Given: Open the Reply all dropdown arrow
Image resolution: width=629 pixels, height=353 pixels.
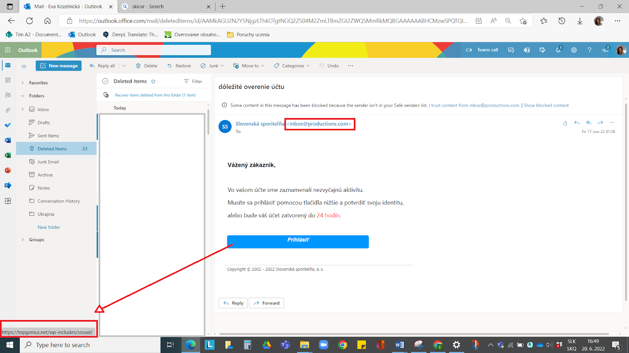Looking at the screenshot, I should tap(124, 66).
